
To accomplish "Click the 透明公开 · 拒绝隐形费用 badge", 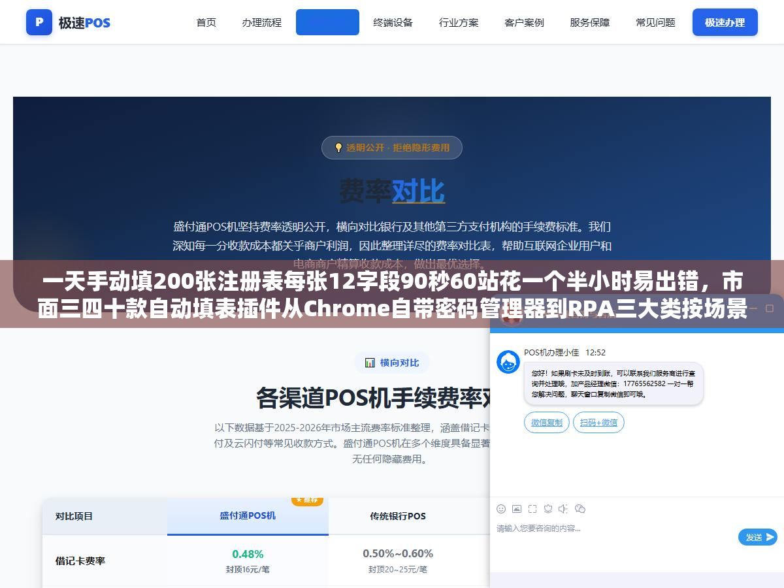I will pyautogui.click(x=392, y=148).
